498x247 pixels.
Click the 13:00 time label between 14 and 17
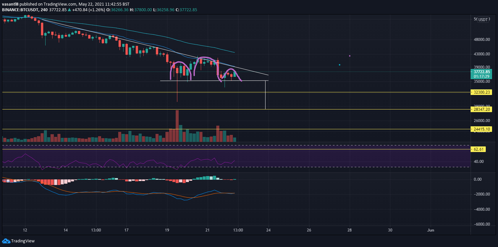click(96, 230)
